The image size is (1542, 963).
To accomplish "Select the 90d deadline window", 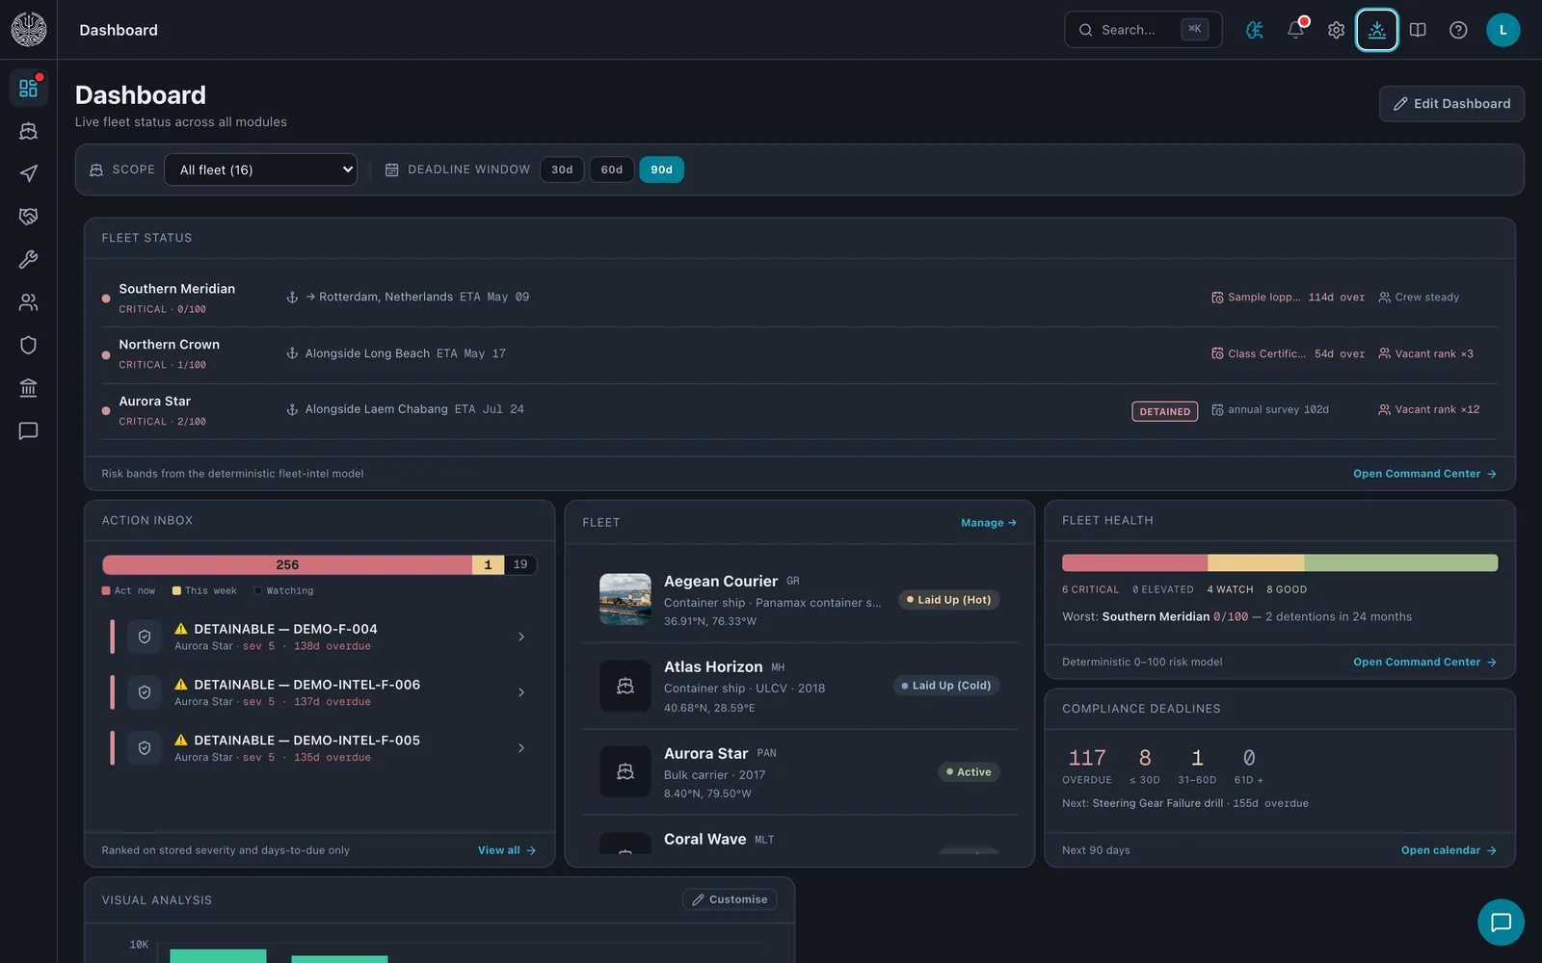I will pyautogui.click(x=661, y=169).
